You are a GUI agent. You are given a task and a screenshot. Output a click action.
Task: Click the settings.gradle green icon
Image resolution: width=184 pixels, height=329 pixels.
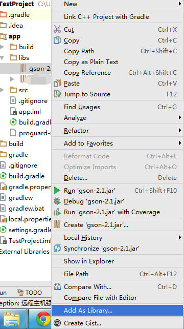pos(3,230)
